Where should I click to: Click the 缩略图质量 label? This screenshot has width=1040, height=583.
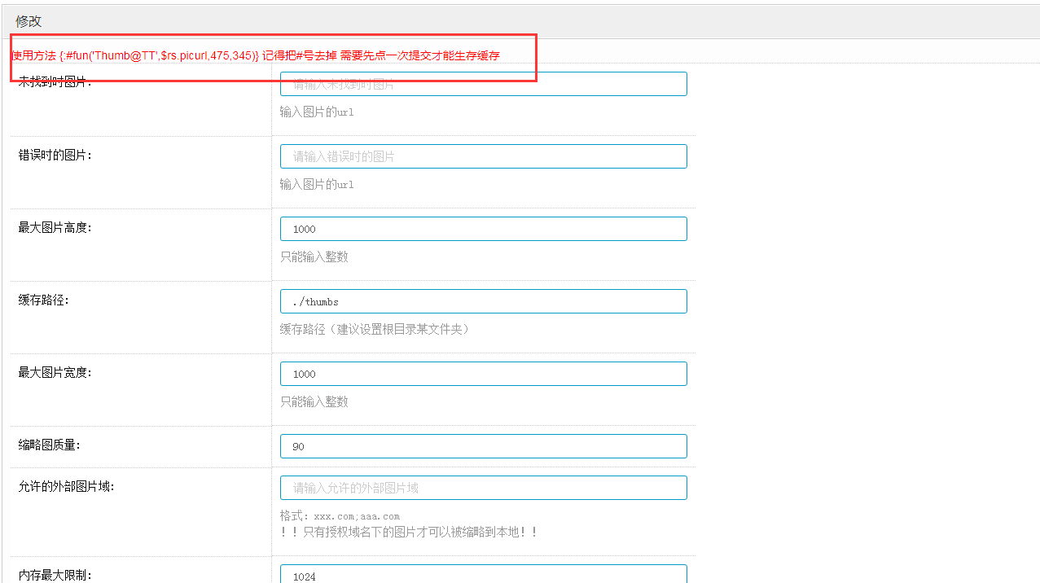pos(50,445)
